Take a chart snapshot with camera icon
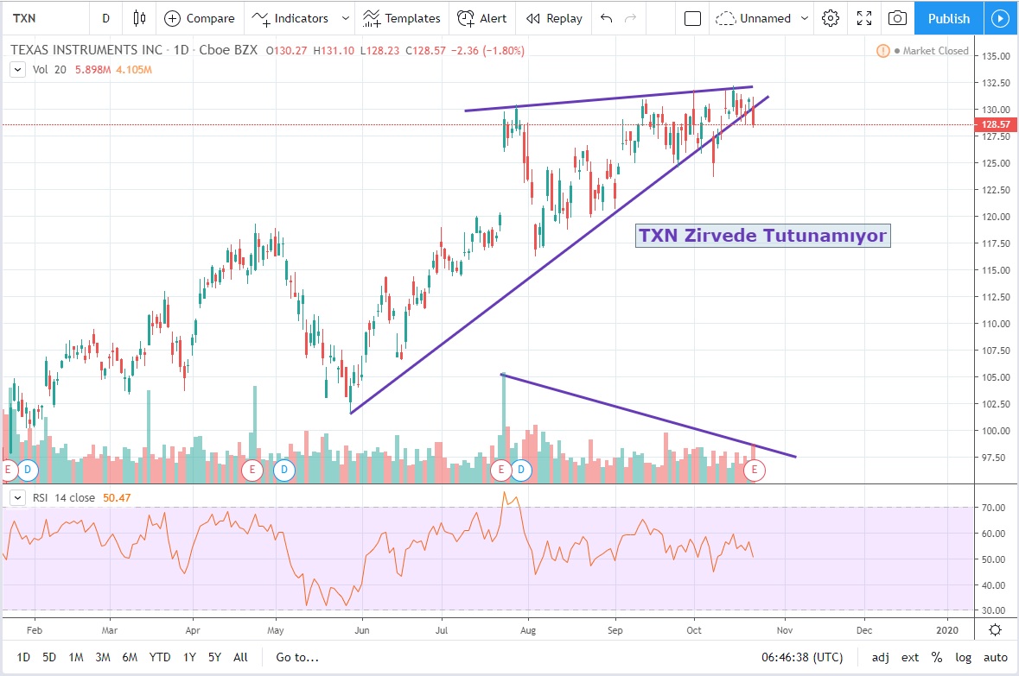1019x676 pixels. click(x=897, y=18)
